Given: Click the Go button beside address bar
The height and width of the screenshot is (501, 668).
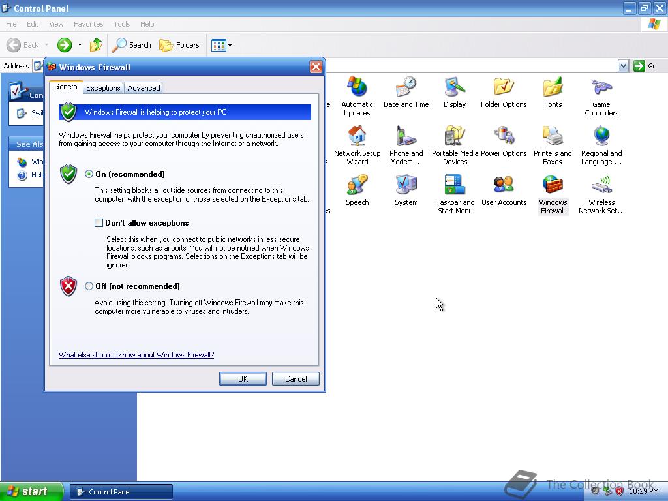Looking at the screenshot, I should pos(645,66).
